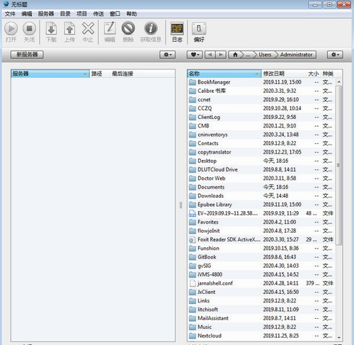Open the 偏好 preferences icon
Image resolution: width=354 pixels, height=345 pixels.
pyautogui.click(x=199, y=28)
